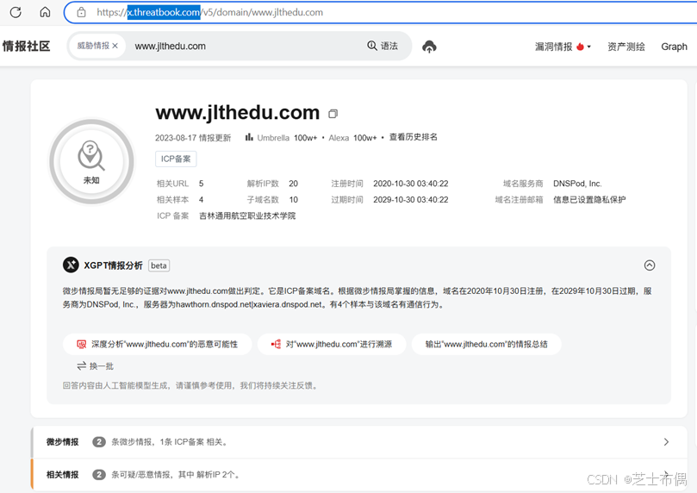The image size is (697, 493).
Task: Click the 未知 verdict badge icon
Action: coord(91,162)
